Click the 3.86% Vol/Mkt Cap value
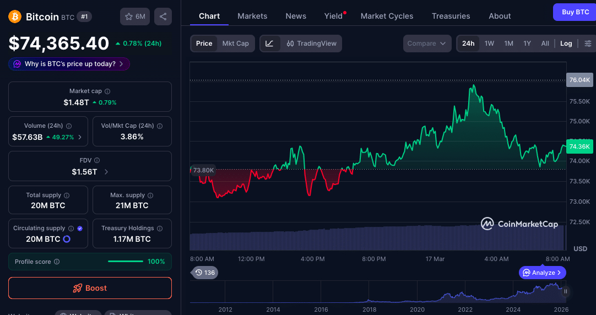The image size is (596, 315). click(x=132, y=137)
